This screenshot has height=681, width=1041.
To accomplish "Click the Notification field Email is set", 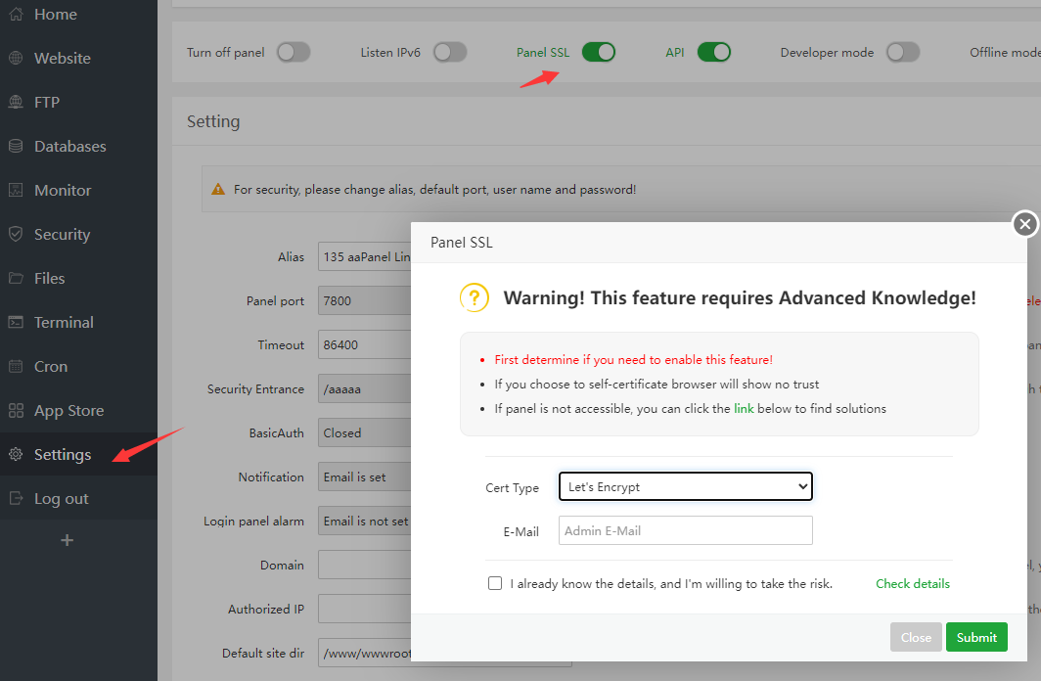I will 365,477.
